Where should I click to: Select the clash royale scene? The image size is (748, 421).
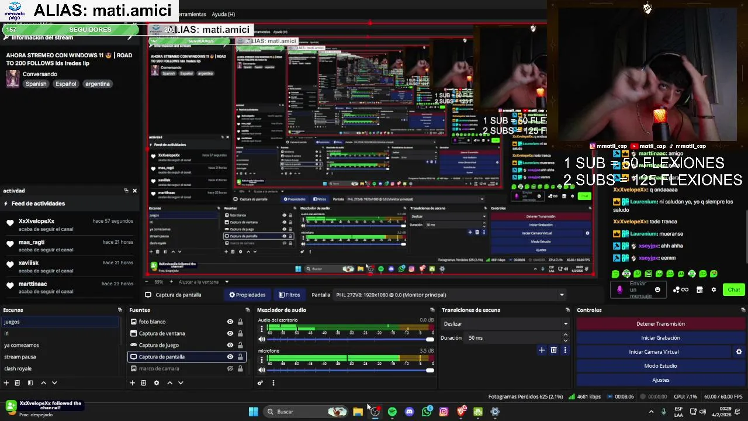click(60, 368)
